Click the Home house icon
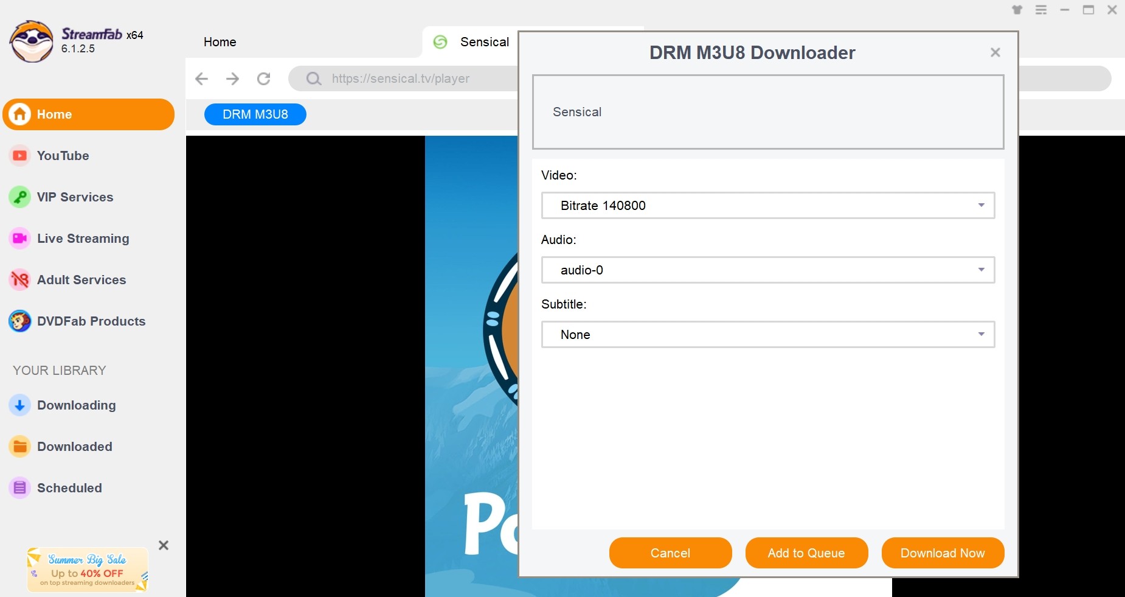Image resolution: width=1125 pixels, height=597 pixels. (19, 114)
